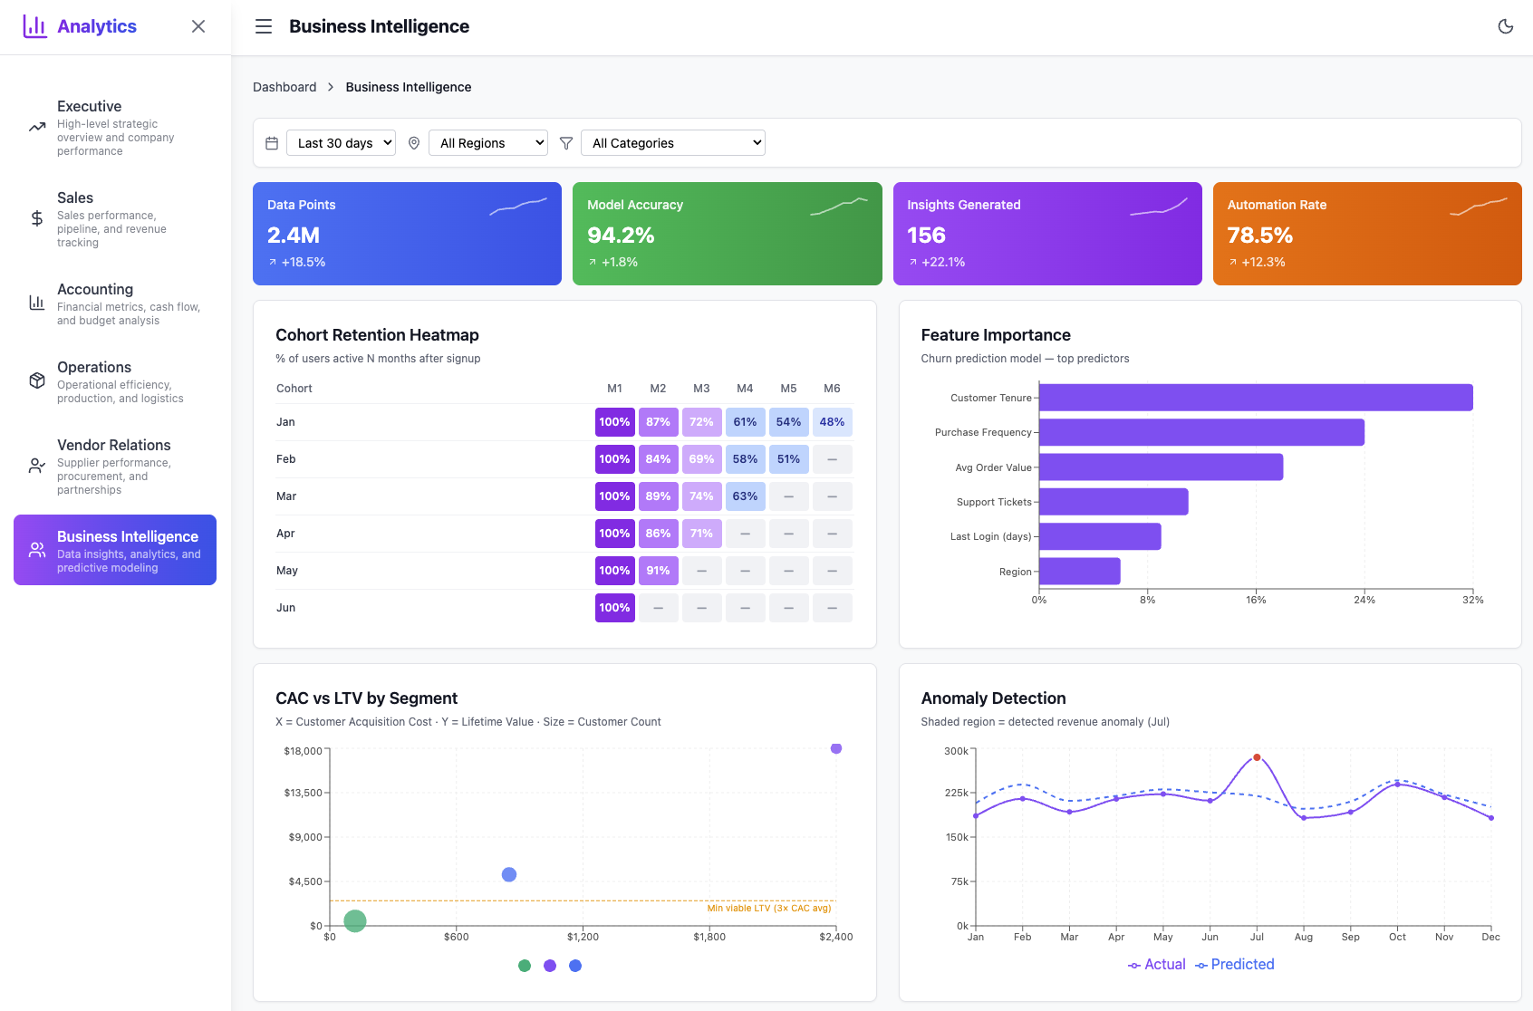Click the Mar M4 63% heatmap cell

(745, 496)
